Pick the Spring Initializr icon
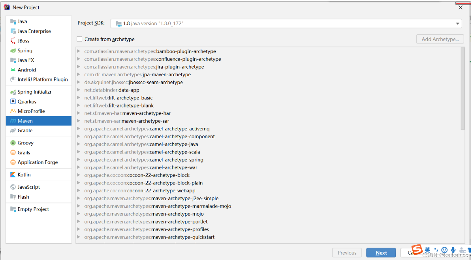This screenshot has width=474, height=261. pos(13,92)
